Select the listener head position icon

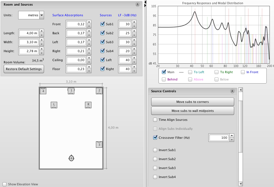coord(71,158)
